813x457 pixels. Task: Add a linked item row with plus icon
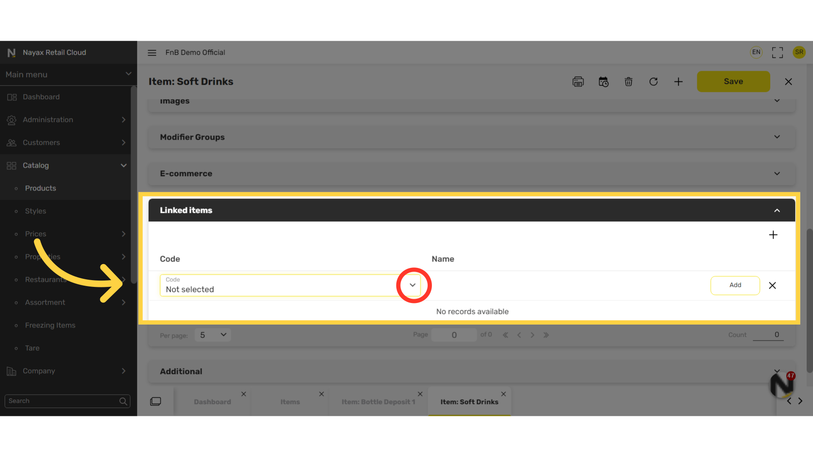[x=773, y=235]
